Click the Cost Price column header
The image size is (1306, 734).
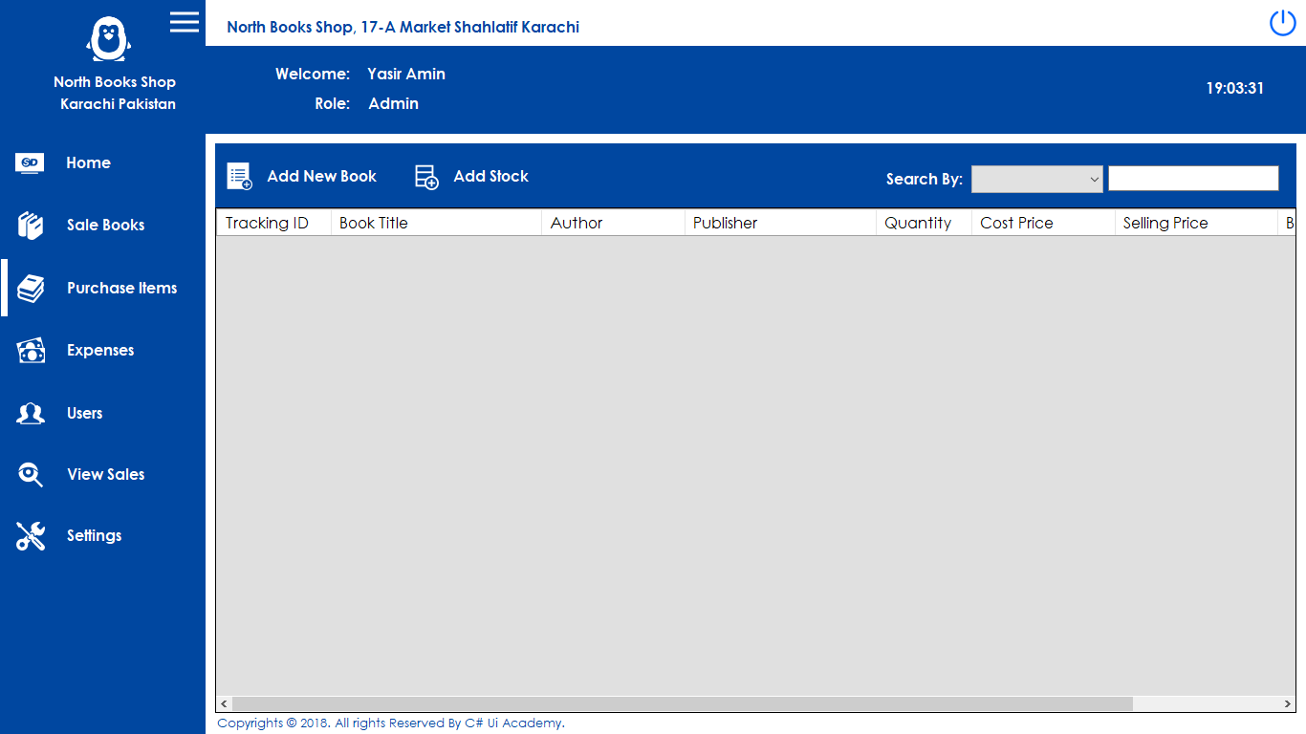tap(1043, 223)
